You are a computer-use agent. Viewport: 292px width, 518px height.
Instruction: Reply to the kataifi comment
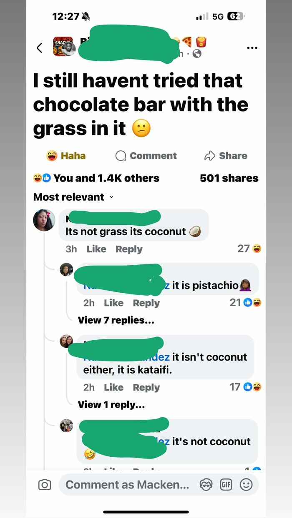coord(146,387)
